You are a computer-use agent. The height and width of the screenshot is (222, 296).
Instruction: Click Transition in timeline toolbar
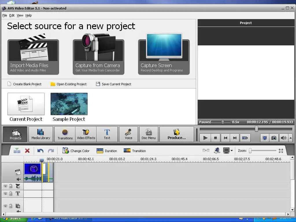click(x=135, y=151)
